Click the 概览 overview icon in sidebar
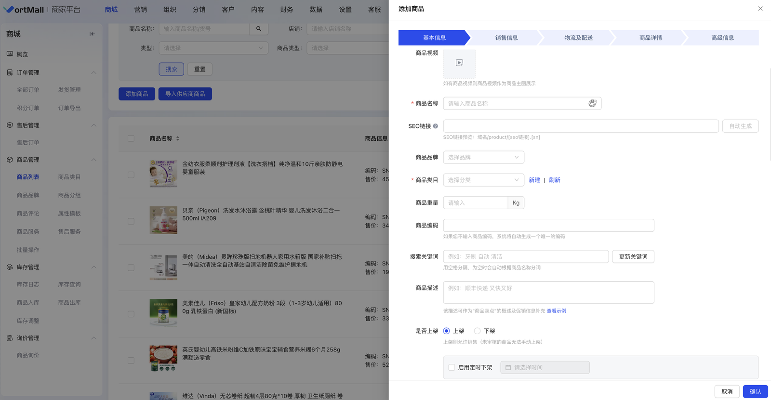The image size is (771, 400). (x=10, y=54)
